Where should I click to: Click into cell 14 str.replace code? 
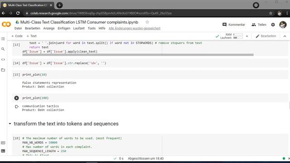[64, 63]
